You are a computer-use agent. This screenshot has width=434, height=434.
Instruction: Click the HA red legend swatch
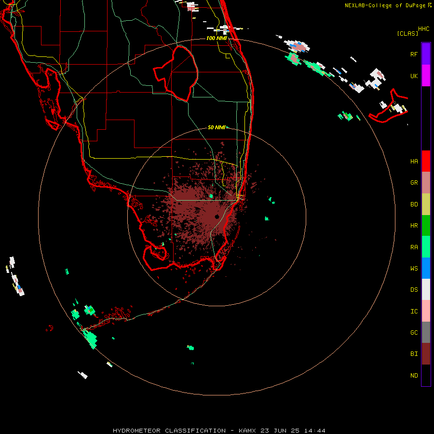click(x=426, y=161)
